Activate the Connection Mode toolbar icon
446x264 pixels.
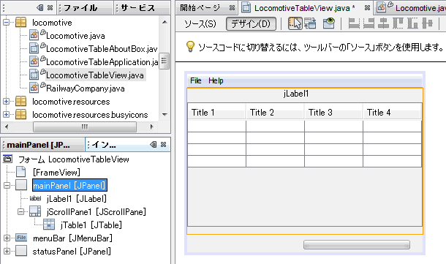click(310, 23)
